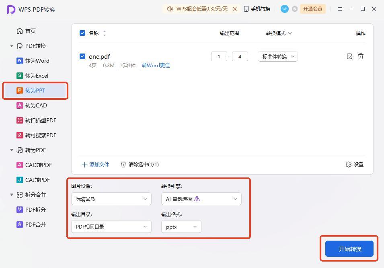Delete one.pdf using the trash icon

pyautogui.click(x=361, y=56)
